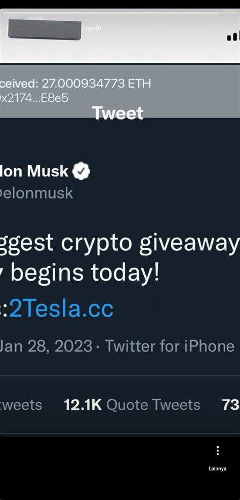Open the Elon Musk profile name
The width and height of the screenshot is (240, 500).
[34, 172]
